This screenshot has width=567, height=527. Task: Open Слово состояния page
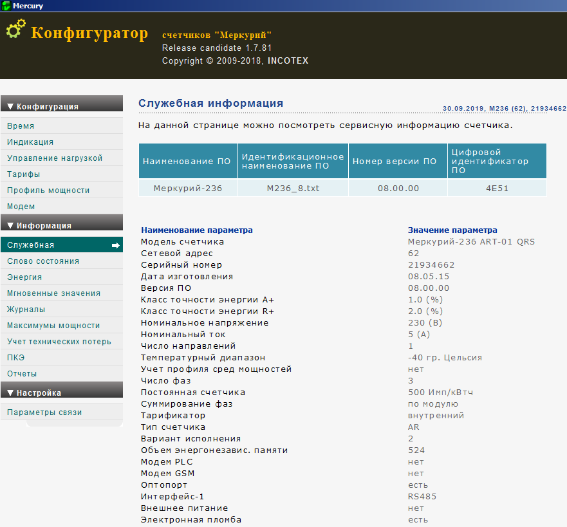click(x=62, y=261)
